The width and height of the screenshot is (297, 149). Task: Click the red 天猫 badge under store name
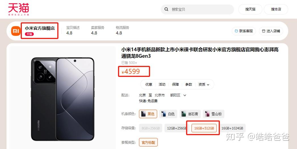(29, 34)
